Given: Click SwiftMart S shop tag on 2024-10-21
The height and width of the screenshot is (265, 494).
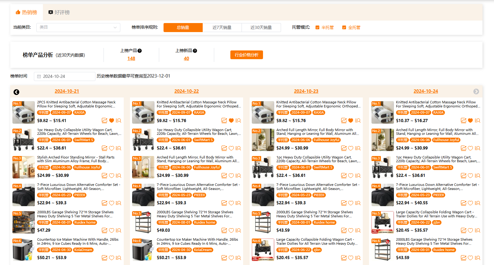Looking at the screenshot, I should (84, 140).
